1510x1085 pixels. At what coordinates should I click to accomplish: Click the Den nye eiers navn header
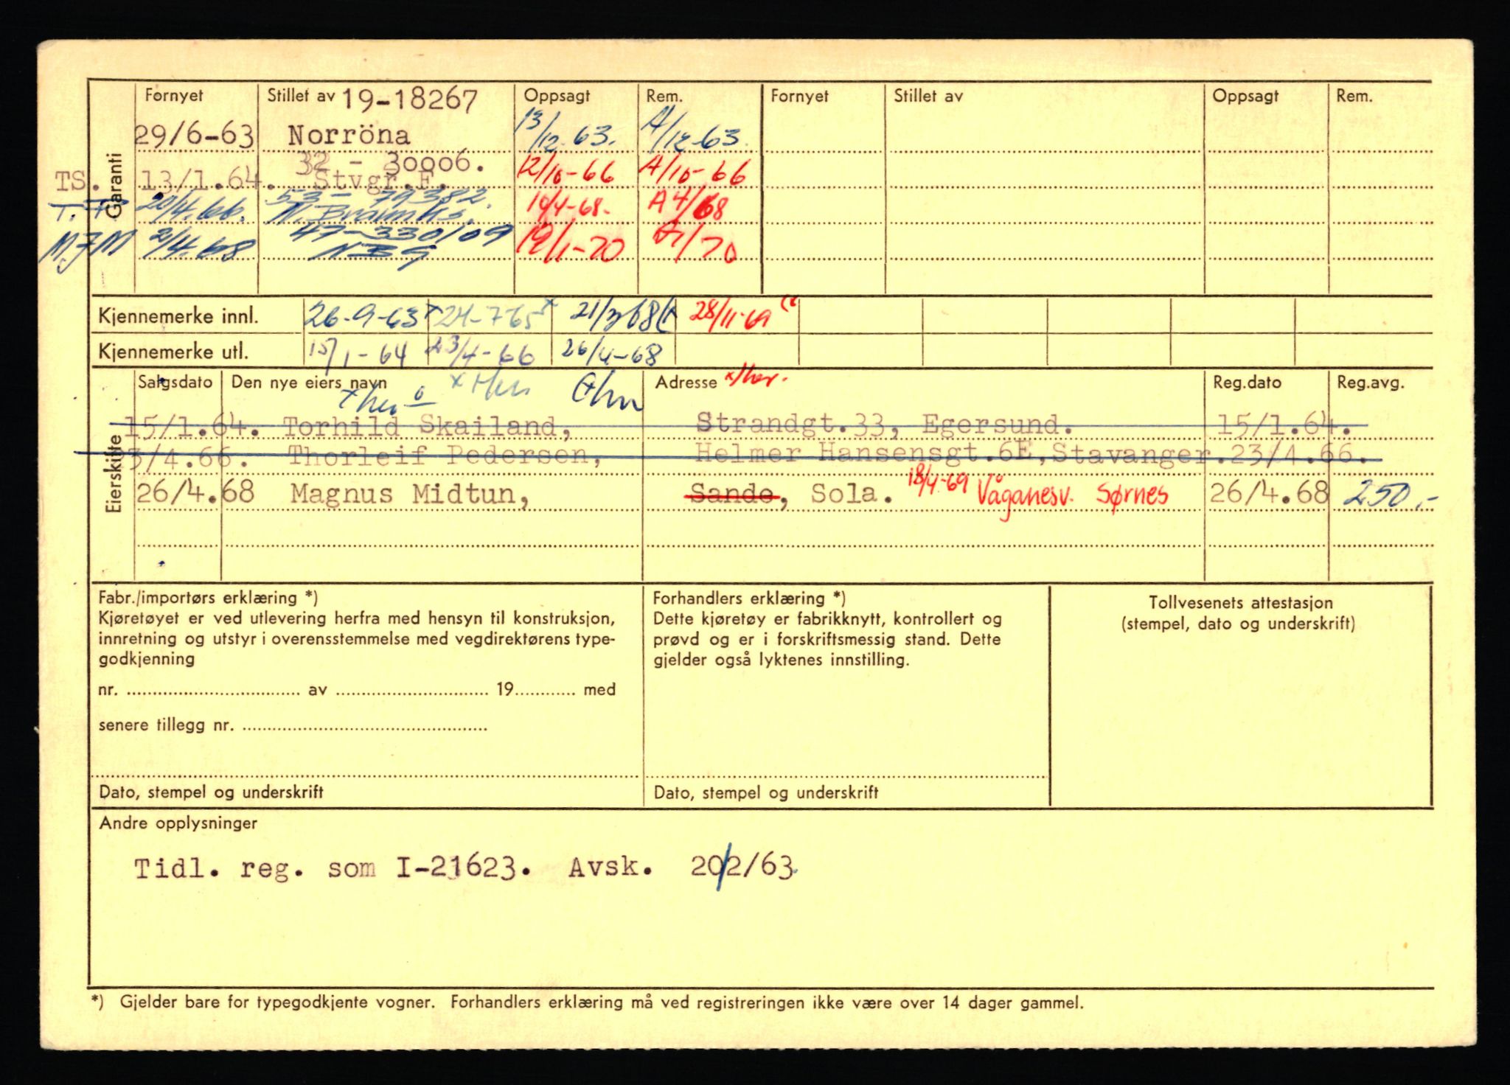click(x=308, y=383)
